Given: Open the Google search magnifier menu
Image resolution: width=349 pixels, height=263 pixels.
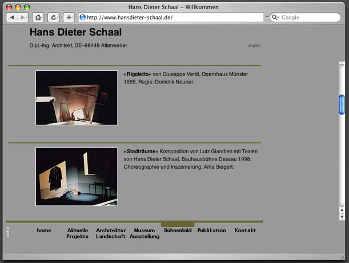Looking at the screenshot, I should pyautogui.click(x=275, y=18).
